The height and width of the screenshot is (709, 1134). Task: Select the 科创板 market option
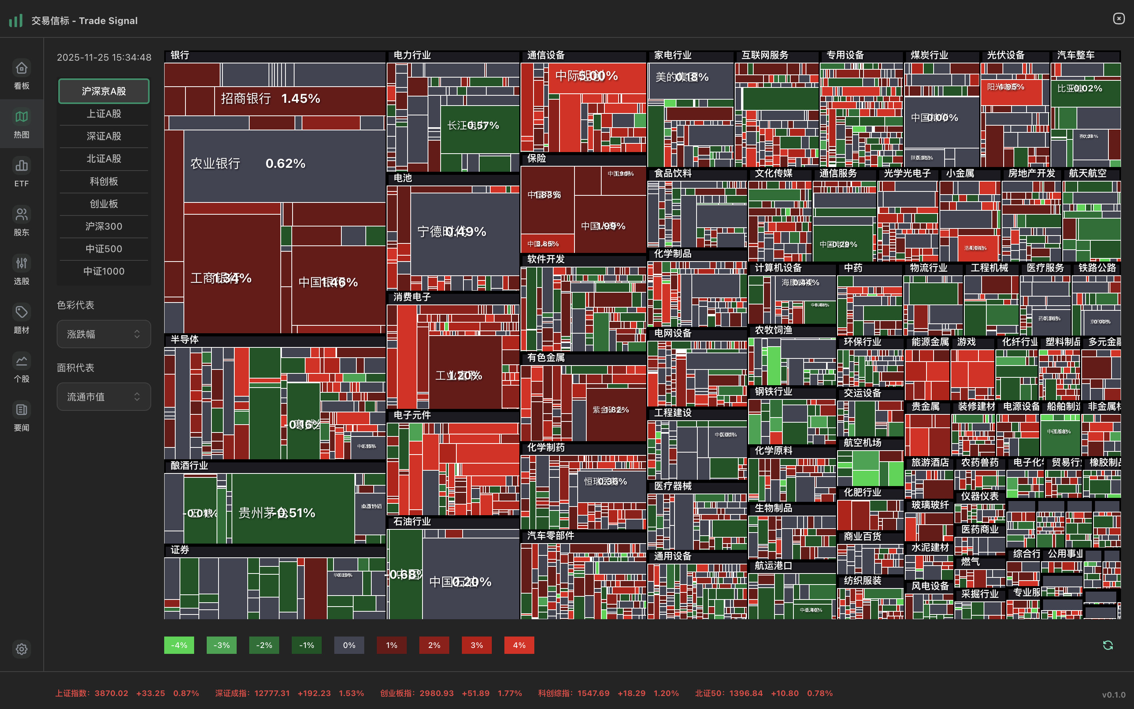coord(104,182)
